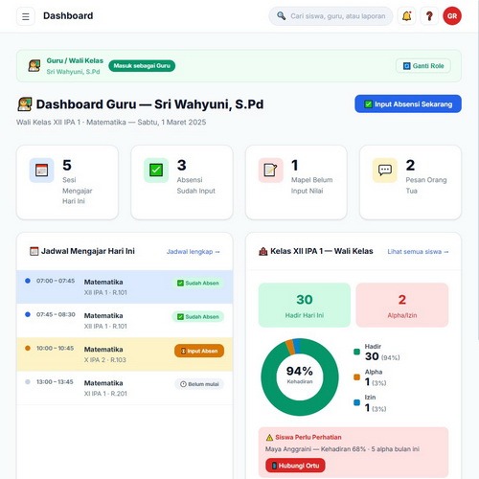479x479 pixels.
Task: Click warning icon in Siswa Perlu Perhatian
Action: [269, 438]
